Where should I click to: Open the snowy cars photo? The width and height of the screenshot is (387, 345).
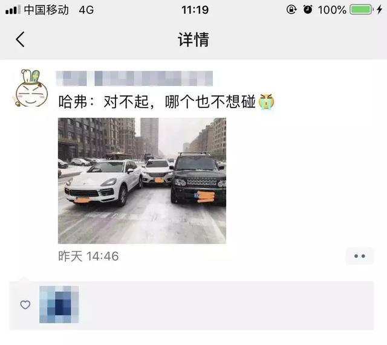pos(142,181)
